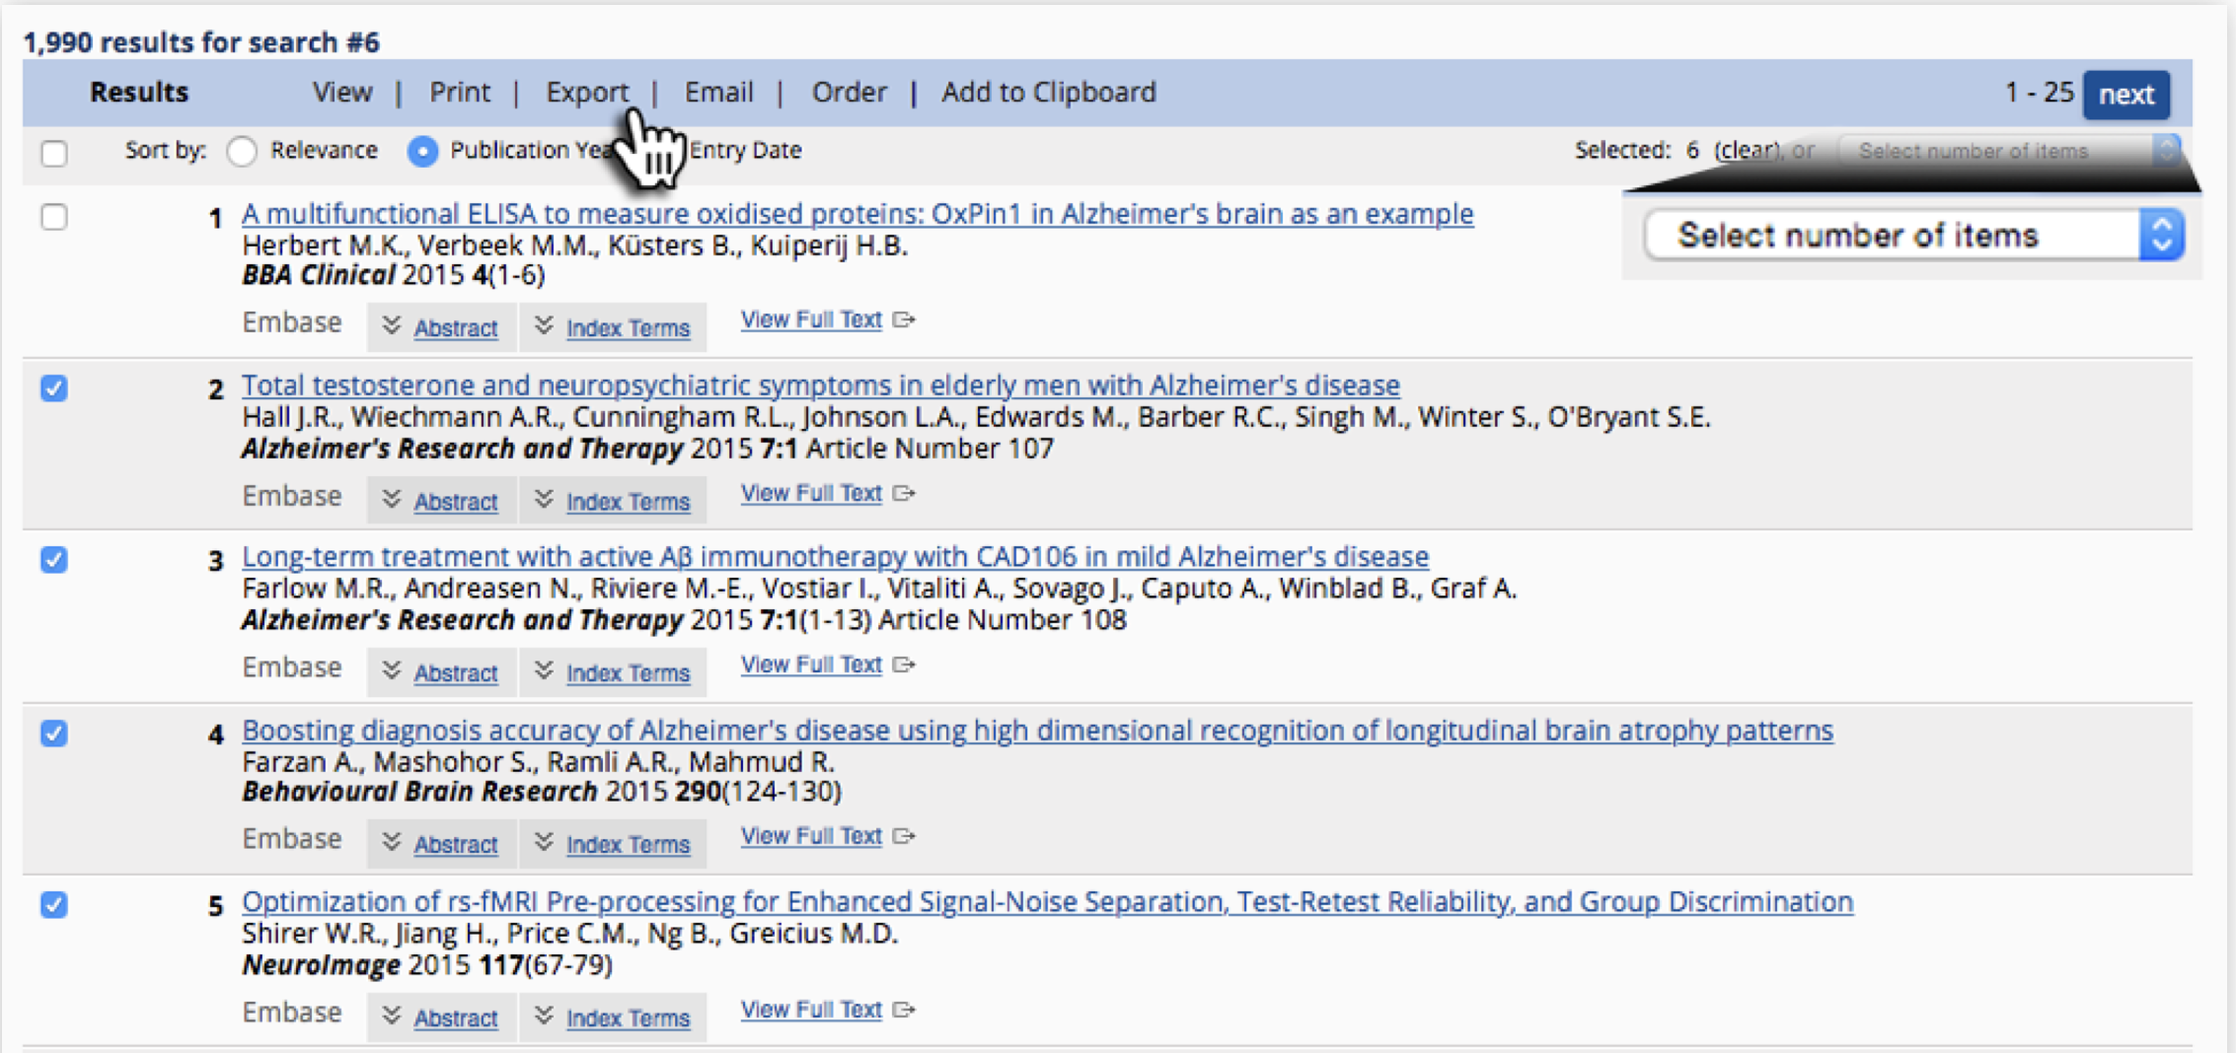
Task: Open the Export menu option
Action: 587,93
